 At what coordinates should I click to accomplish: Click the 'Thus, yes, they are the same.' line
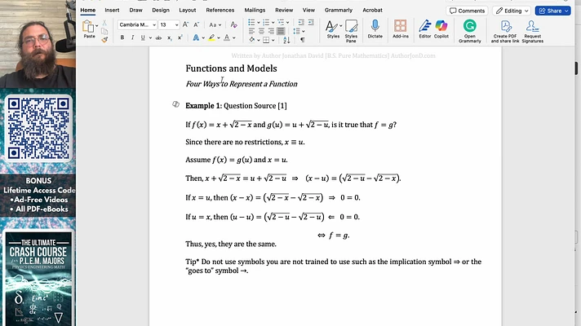click(231, 244)
